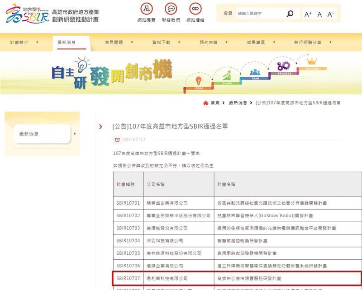Image resolution: width=362 pixels, height=290 pixels.
Task: Click the date text 107-07-17
Action: [x=134, y=140]
